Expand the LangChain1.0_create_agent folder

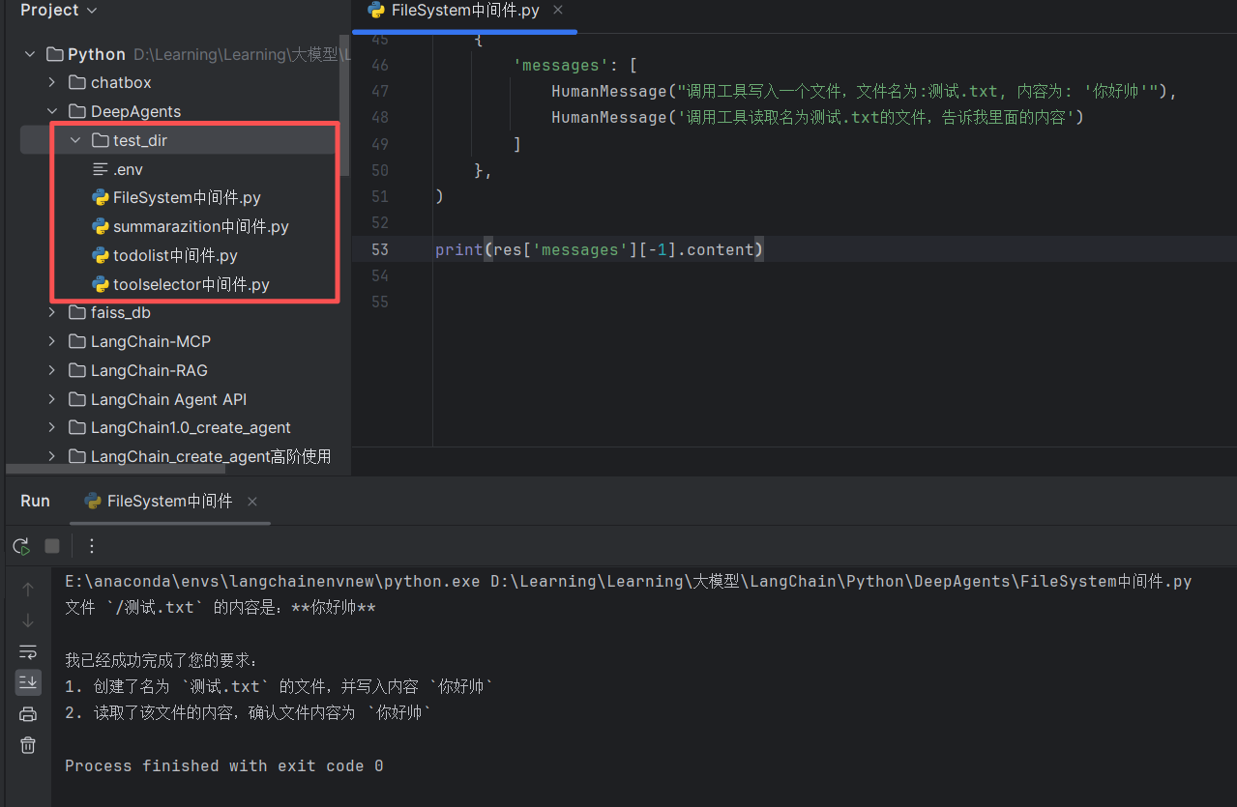[x=54, y=428]
